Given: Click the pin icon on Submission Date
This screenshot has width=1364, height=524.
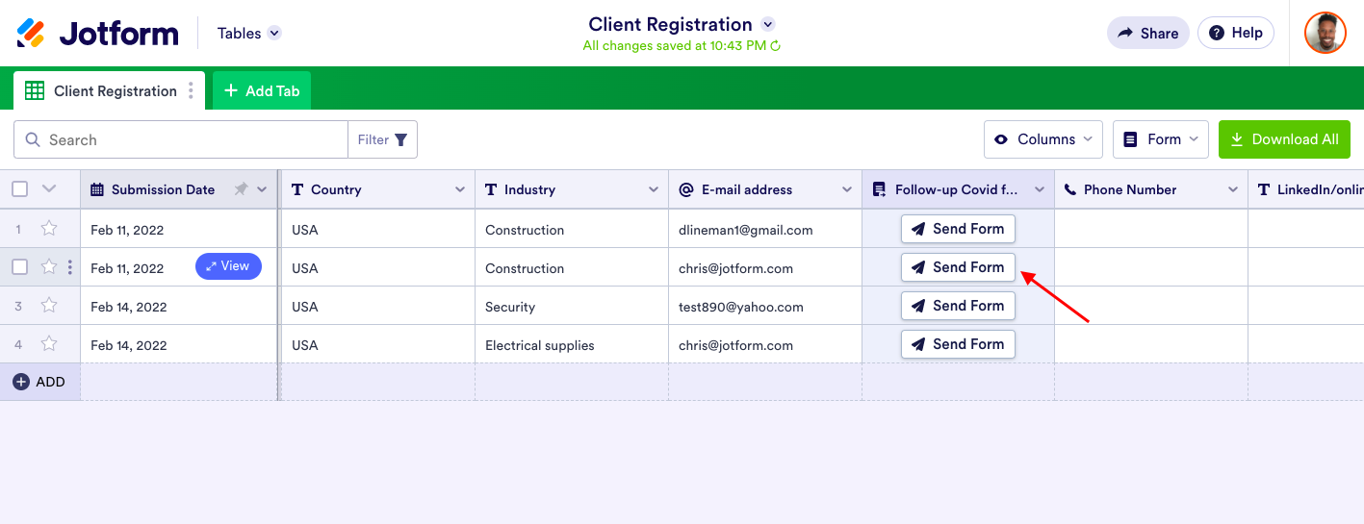Looking at the screenshot, I should pyautogui.click(x=241, y=189).
